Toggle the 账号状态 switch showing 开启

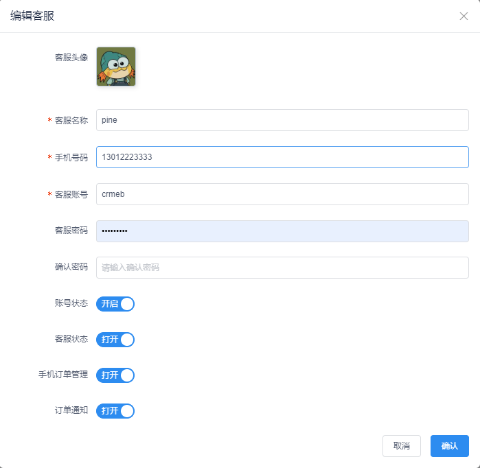click(x=115, y=304)
